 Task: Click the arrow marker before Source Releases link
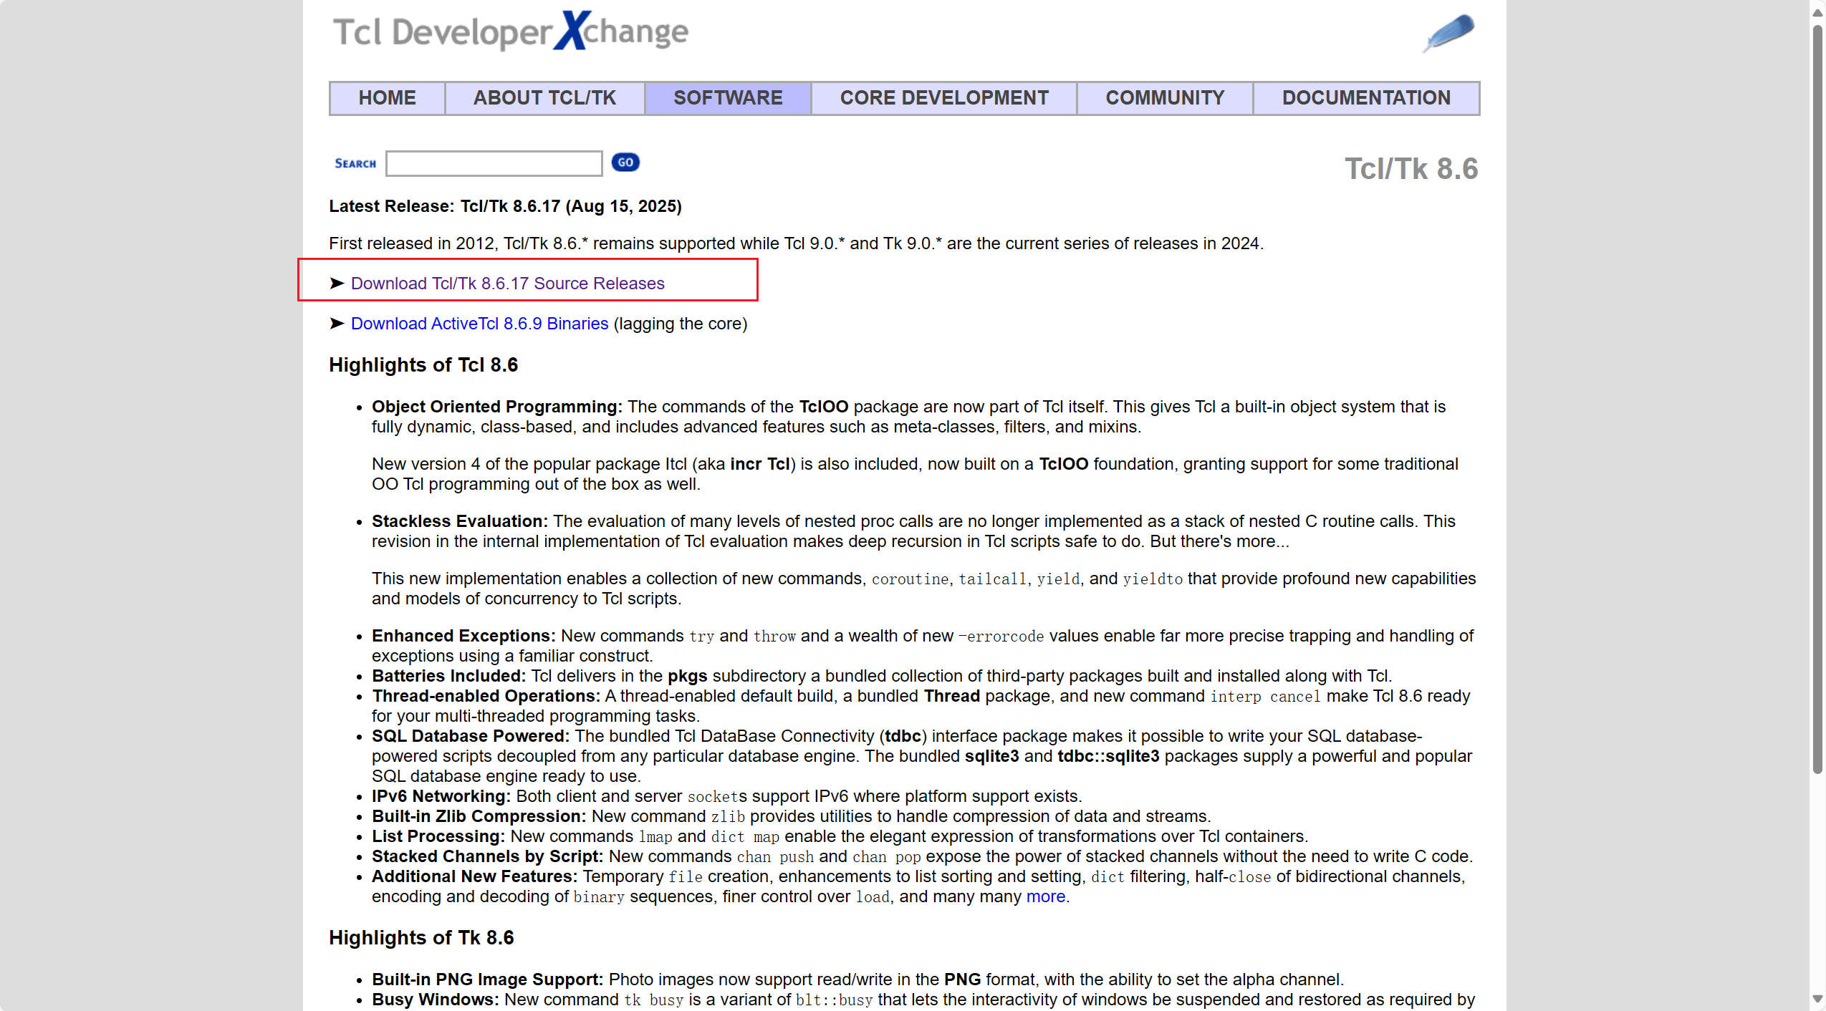point(336,284)
